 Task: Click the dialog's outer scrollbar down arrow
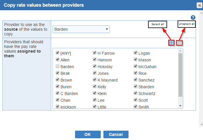(201, 125)
